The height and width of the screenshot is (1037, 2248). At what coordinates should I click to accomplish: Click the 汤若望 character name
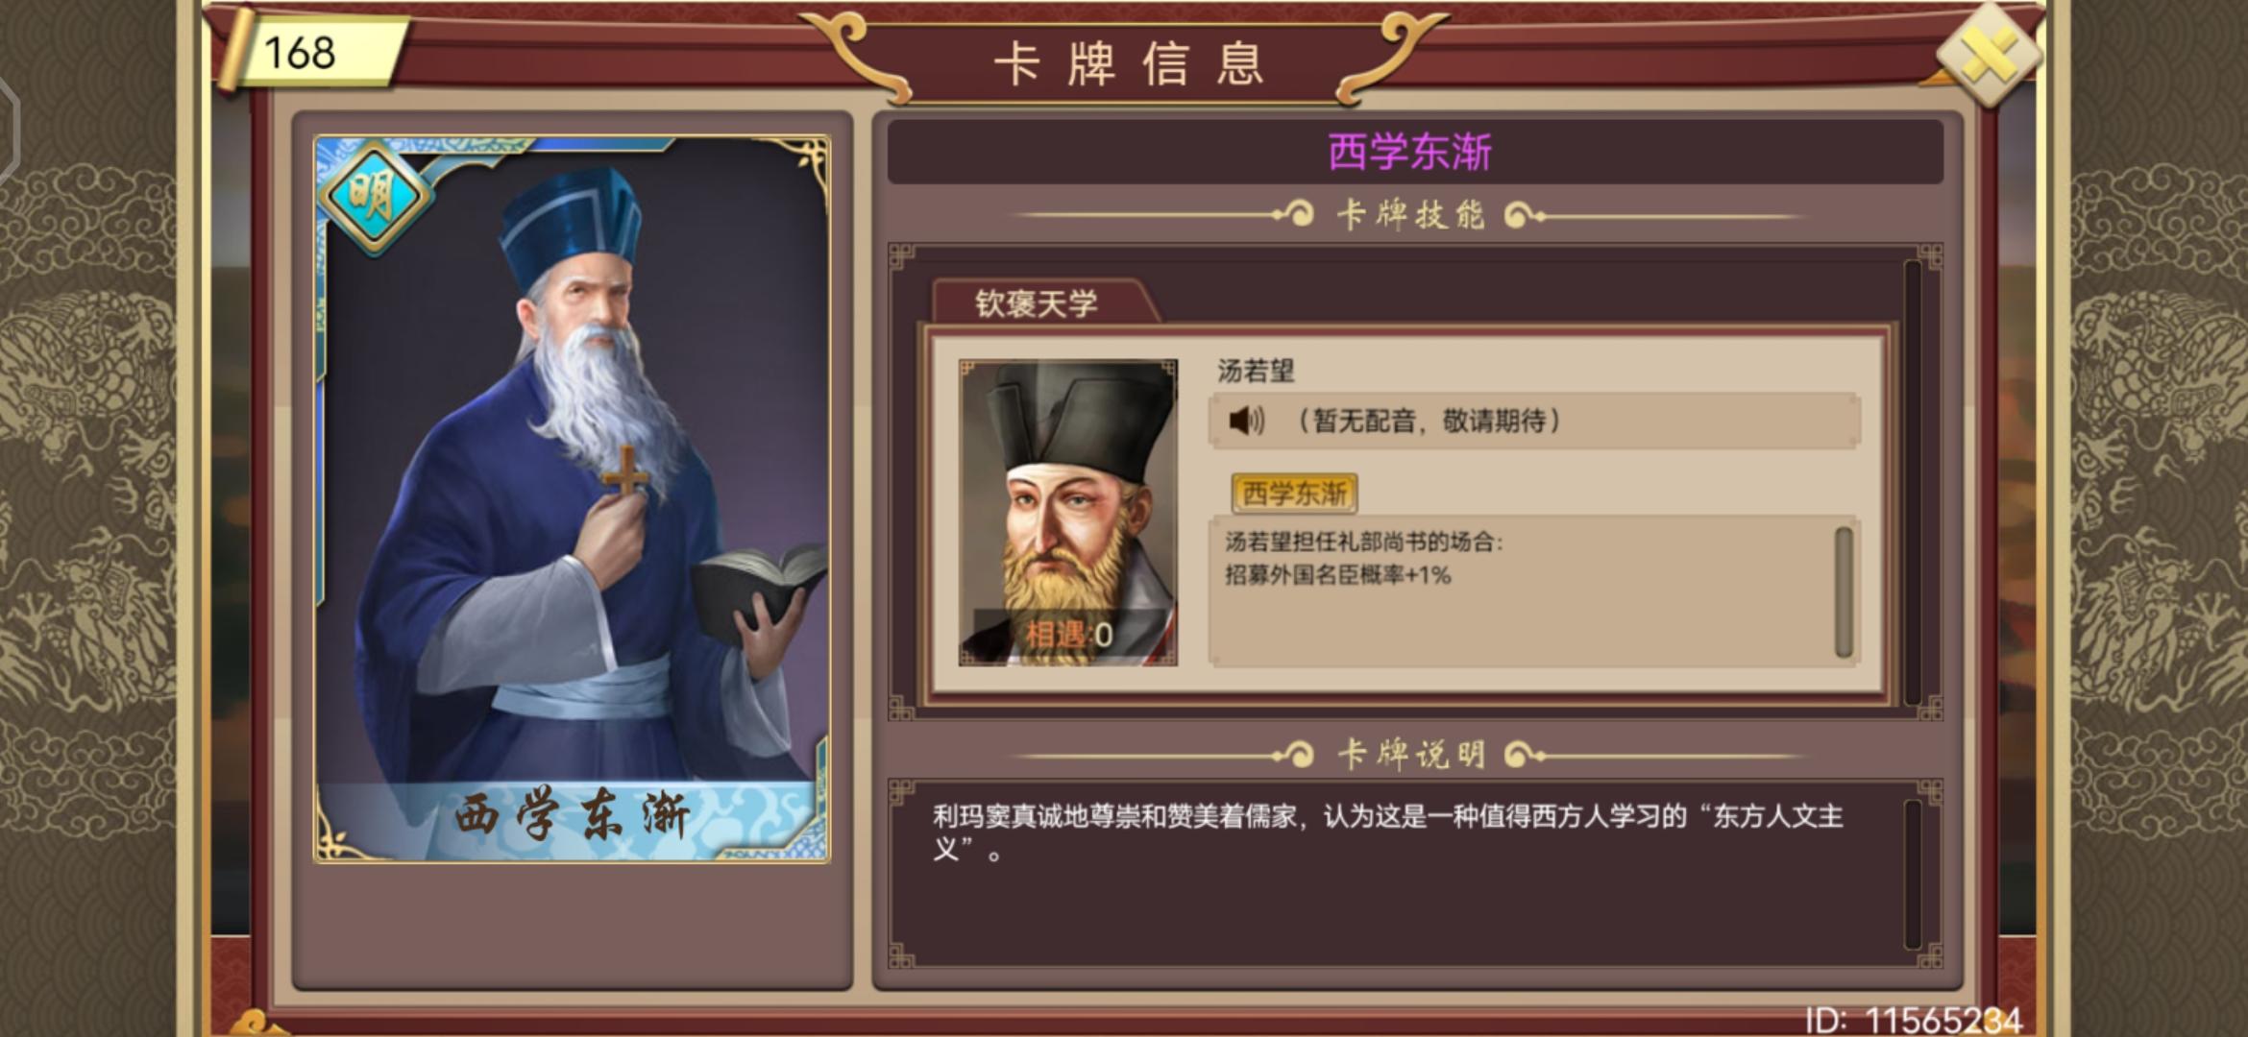coord(1256,371)
